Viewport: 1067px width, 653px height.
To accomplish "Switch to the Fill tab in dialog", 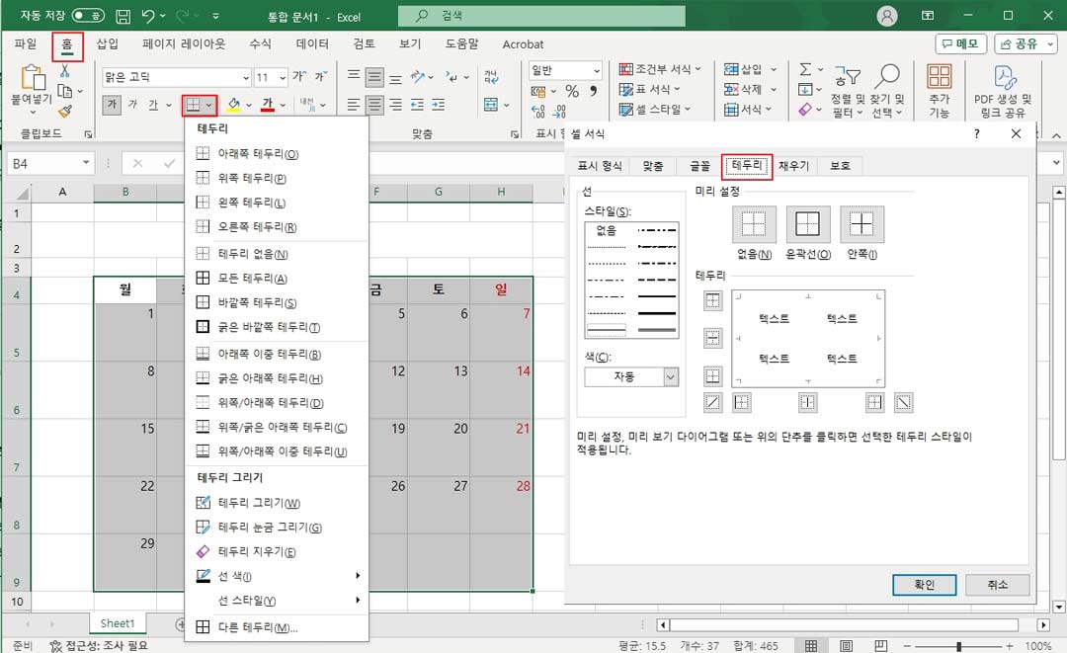I will pyautogui.click(x=793, y=165).
